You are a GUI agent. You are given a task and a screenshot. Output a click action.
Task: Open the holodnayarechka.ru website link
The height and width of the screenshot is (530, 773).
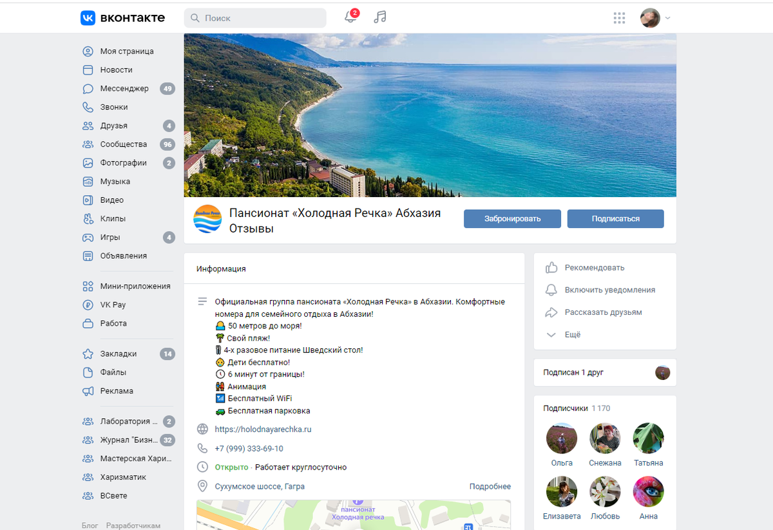(263, 430)
